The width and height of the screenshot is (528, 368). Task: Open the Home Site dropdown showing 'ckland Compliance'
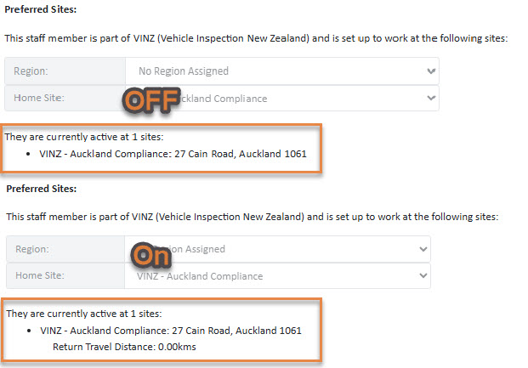[x=281, y=98]
